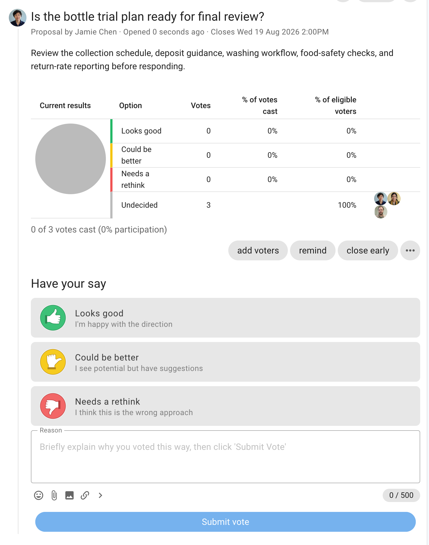Send a reminder with remind button
Screen dimensions: 429x545
[x=313, y=250]
